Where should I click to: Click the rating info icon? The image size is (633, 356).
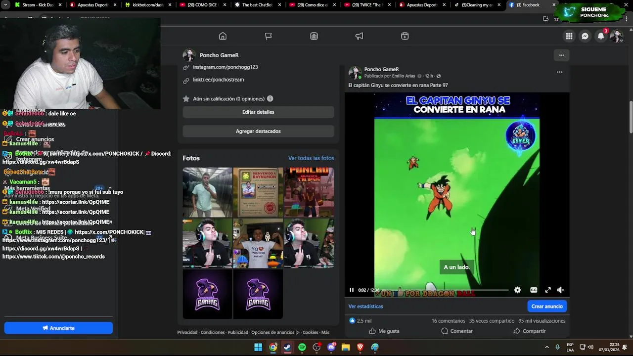[270, 99]
